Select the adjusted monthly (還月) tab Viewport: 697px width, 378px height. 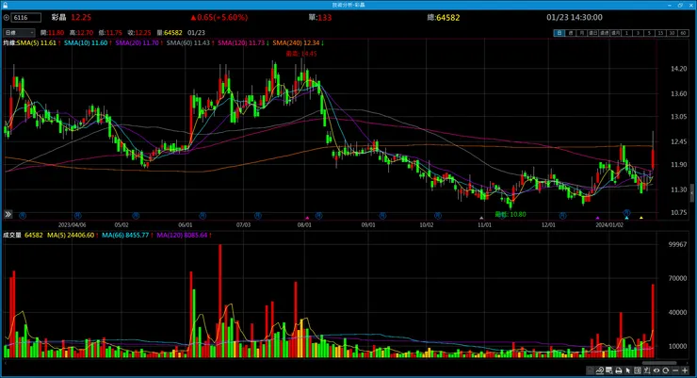click(x=616, y=33)
